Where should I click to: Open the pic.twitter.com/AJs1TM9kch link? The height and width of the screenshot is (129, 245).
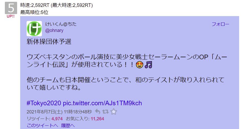[x=102, y=103]
